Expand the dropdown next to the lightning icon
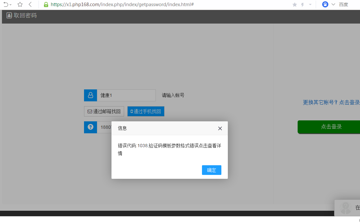Viewport: 360px width, 223px height. 310,5
